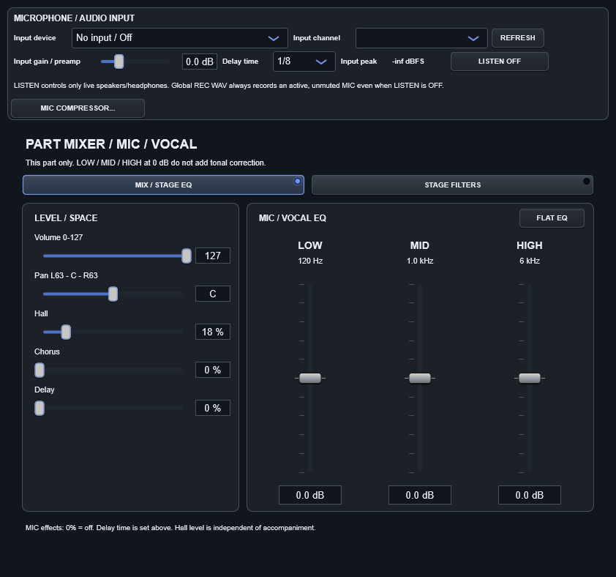
Task: Click the Hall slider handle
Action: [66, 332]
